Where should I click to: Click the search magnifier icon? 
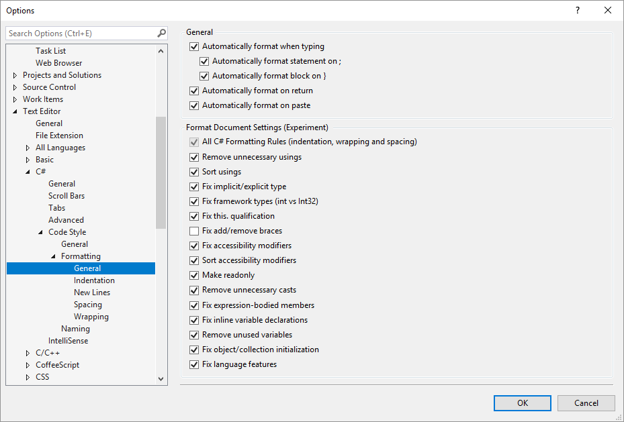click(x=161, y=32)
